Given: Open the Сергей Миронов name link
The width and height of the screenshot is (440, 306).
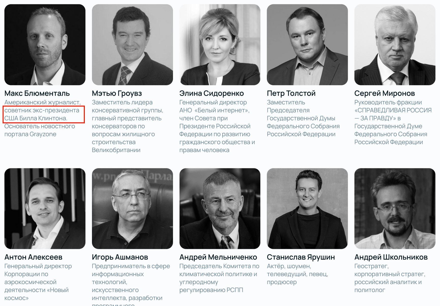Looking at the screenshot, I should (x=385, y=93).
